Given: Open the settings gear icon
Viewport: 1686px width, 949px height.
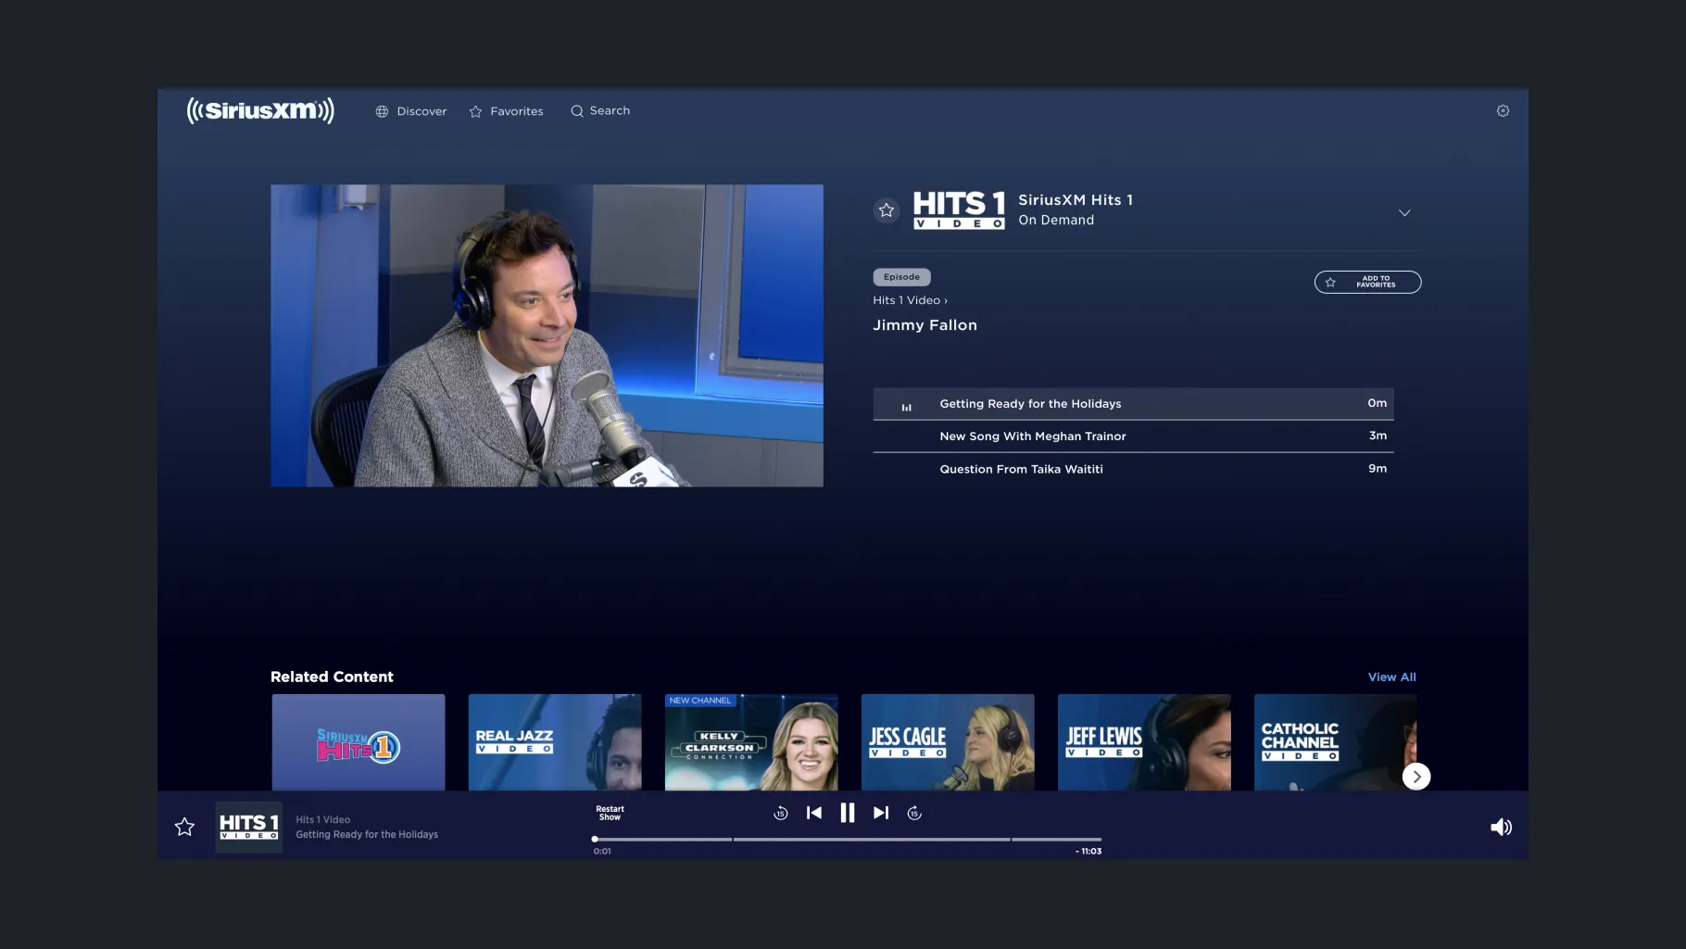Looking at the screenshot, I should point(1503,111).
